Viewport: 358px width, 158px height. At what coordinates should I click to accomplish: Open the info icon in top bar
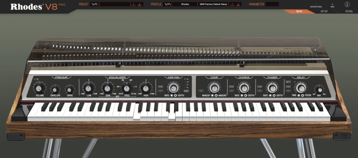click(x=347, y=4)
